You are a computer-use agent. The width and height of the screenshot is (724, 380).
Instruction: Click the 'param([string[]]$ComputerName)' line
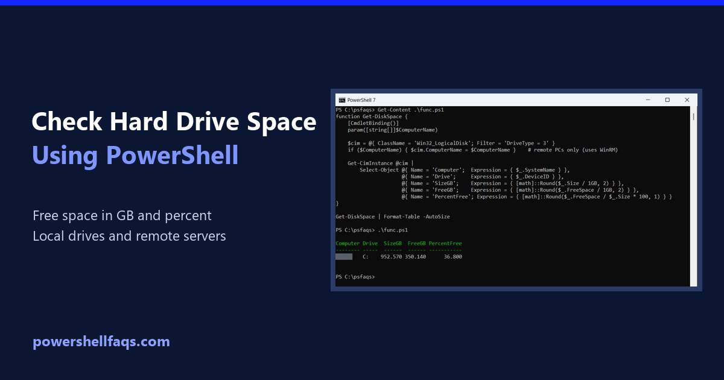tap(393, 130)
